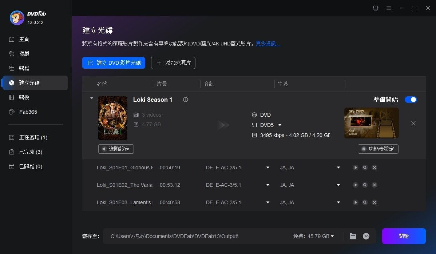Viewport: 436px width, 254px height.
Task: Remove the Loki_S01E03 title from list
Action: [x=374, y=202]
